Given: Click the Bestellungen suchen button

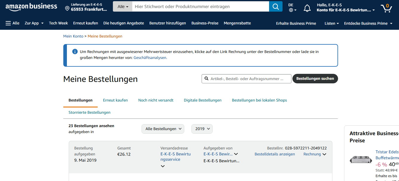Looking at the screenshot, I should pyautogui.click(x=315, y=79).
